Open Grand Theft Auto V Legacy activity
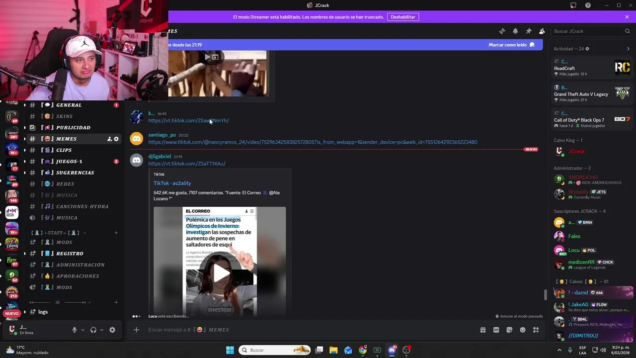 pyautogui.click(x=592, y=93)
